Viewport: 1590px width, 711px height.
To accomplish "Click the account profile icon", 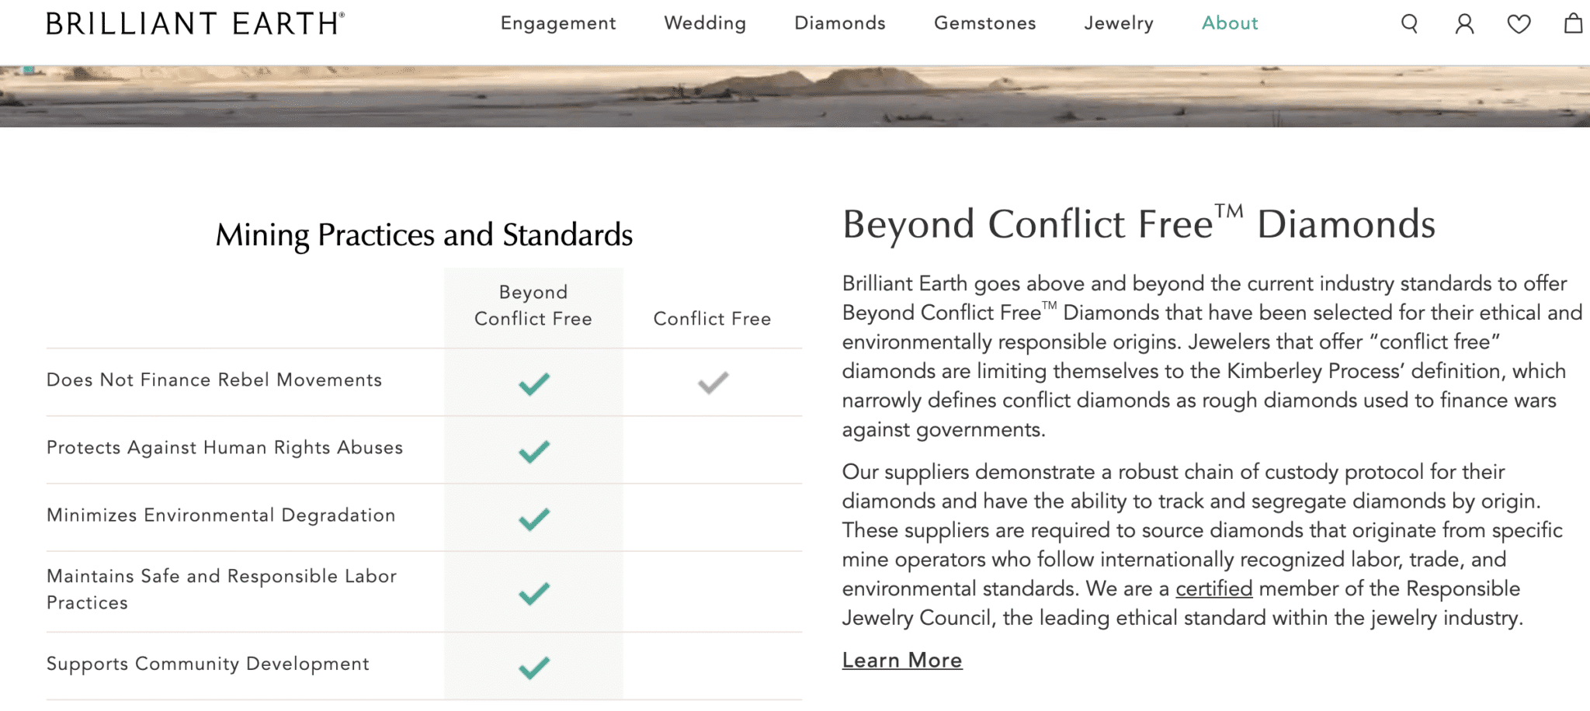I will (x=1464, y=23).
